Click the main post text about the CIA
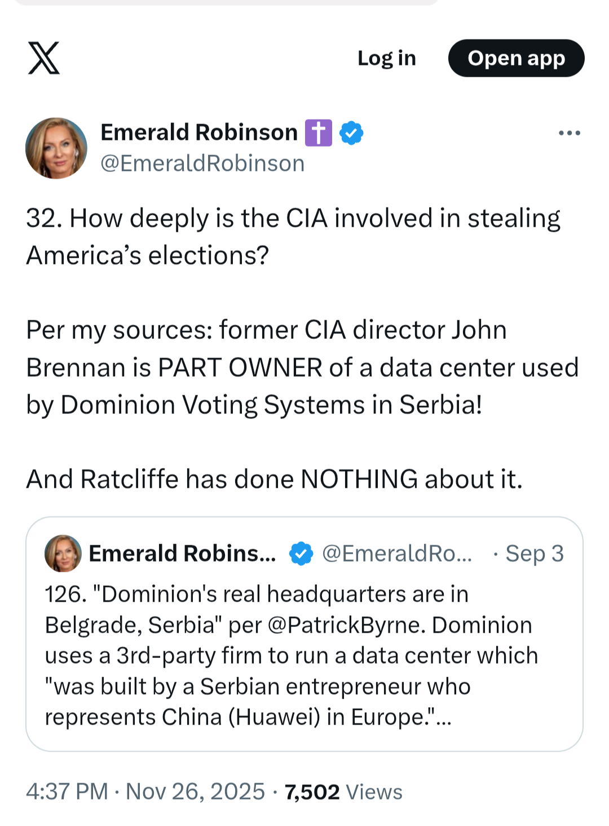This screenshot has width=609, height=826. point(293,237)
